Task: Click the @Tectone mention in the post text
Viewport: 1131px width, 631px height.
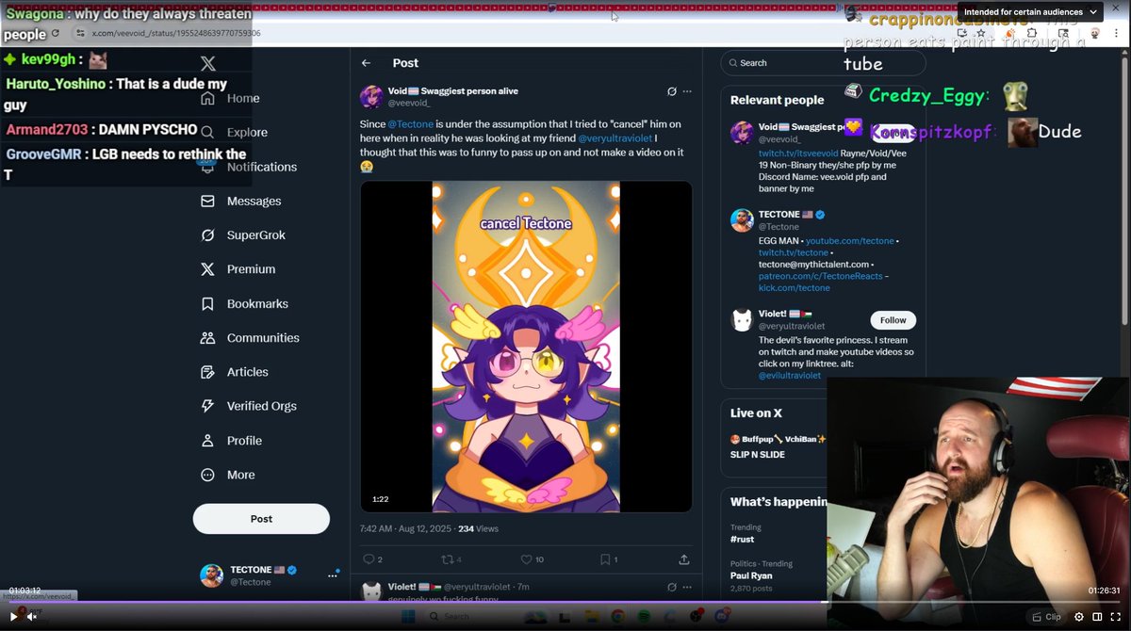Action: pyautogui.click(x=410, y=124)
